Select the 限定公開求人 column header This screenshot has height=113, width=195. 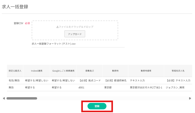(x=15, y=71)
